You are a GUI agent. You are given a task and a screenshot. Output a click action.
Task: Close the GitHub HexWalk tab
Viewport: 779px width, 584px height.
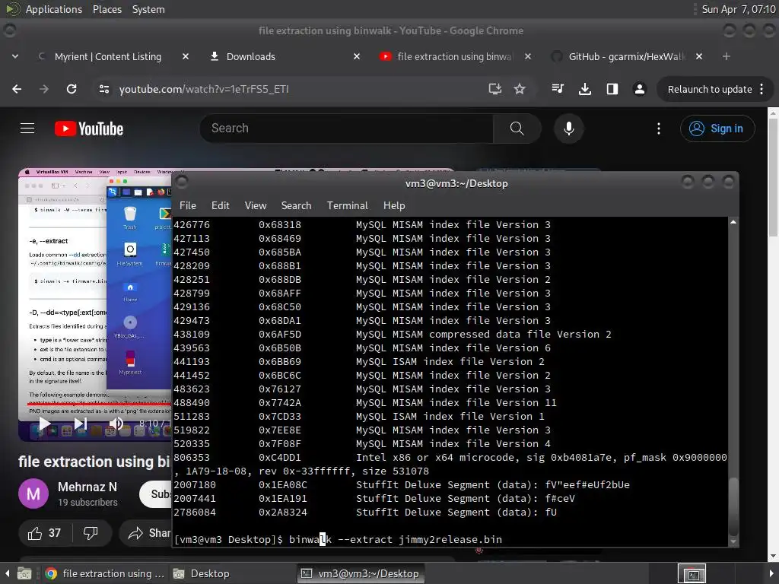pyautogui.click(x=699, y=56)
